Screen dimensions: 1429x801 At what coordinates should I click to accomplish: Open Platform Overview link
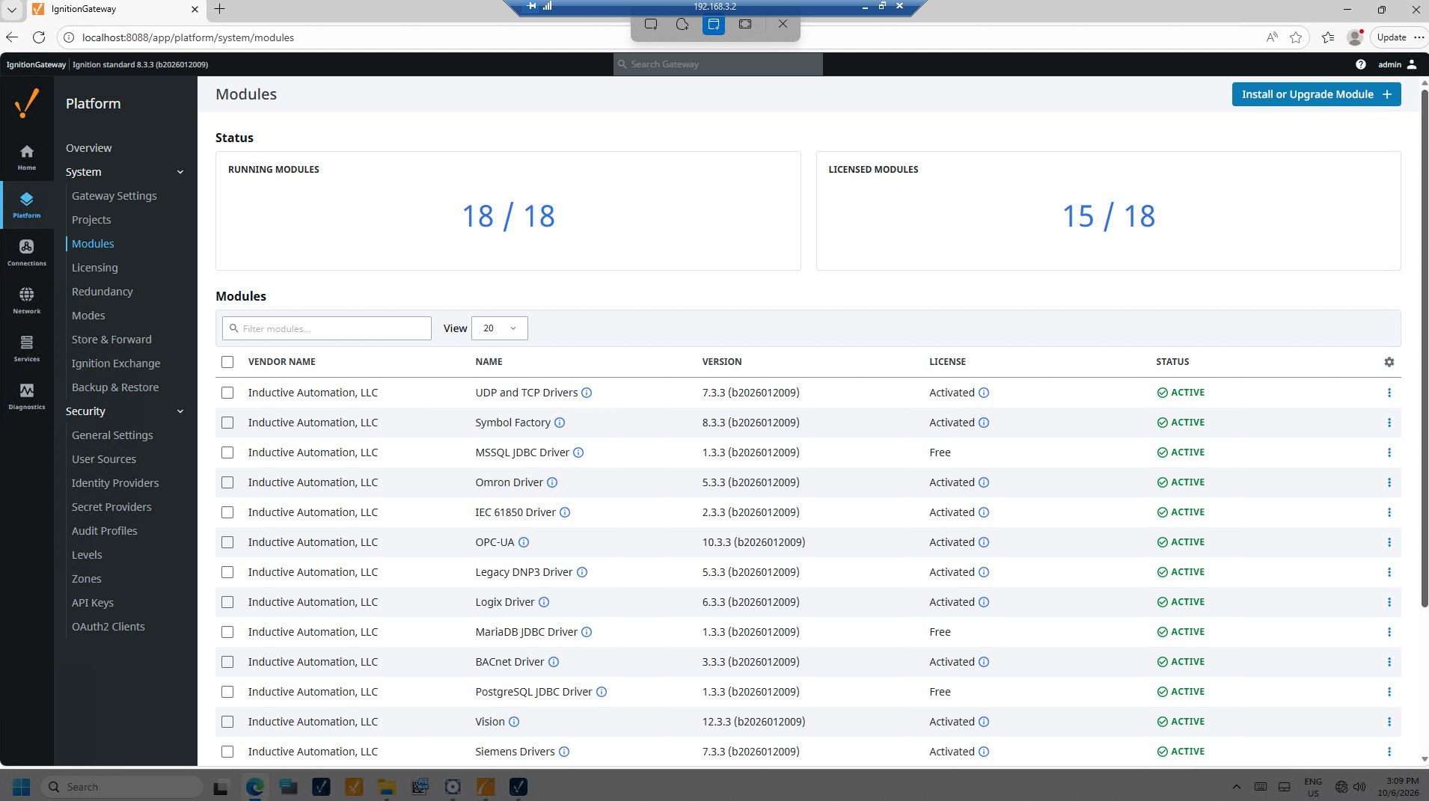click(88, 148)
